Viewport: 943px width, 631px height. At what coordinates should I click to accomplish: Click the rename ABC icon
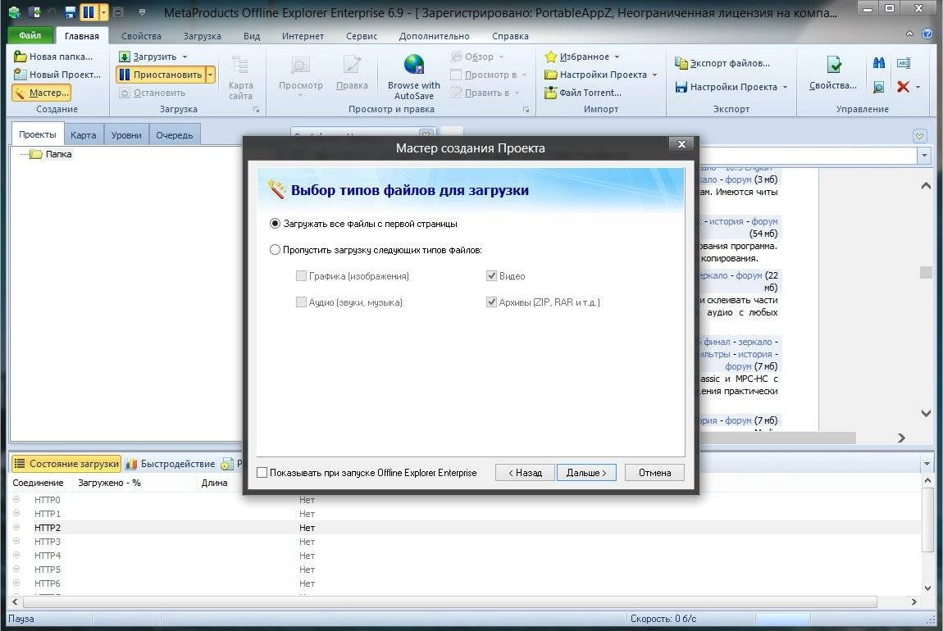904,62
